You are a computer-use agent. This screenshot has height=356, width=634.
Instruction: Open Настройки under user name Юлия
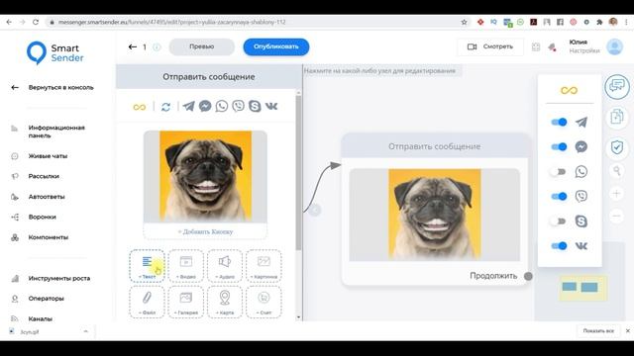point(583,50)
